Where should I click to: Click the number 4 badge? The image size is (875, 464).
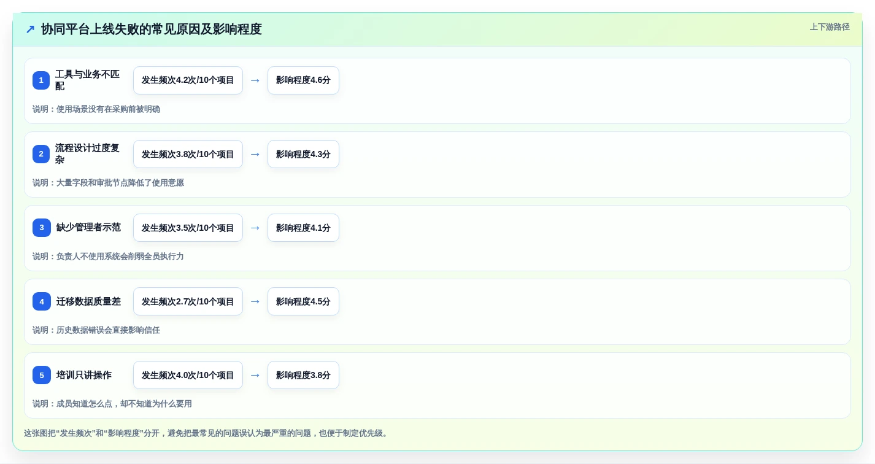[x=41, y=301]
